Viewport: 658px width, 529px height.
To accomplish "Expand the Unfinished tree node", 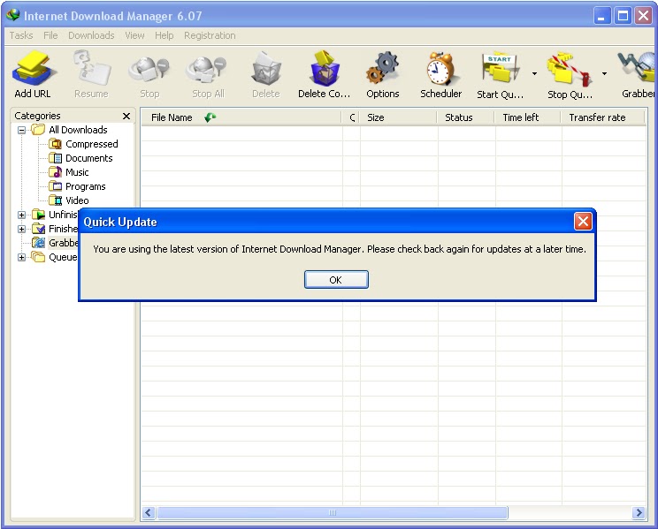I will pos(21,215).
